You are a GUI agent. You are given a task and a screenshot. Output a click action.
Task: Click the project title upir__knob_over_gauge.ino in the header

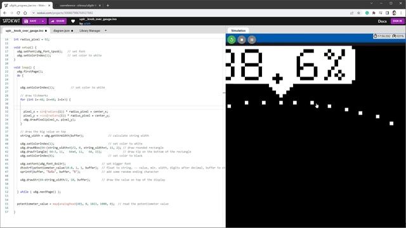98,19
